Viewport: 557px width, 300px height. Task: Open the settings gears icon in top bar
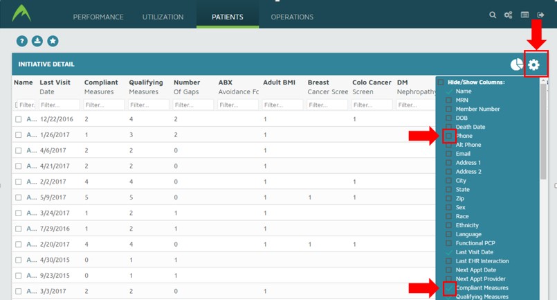[x=509, y=15]
